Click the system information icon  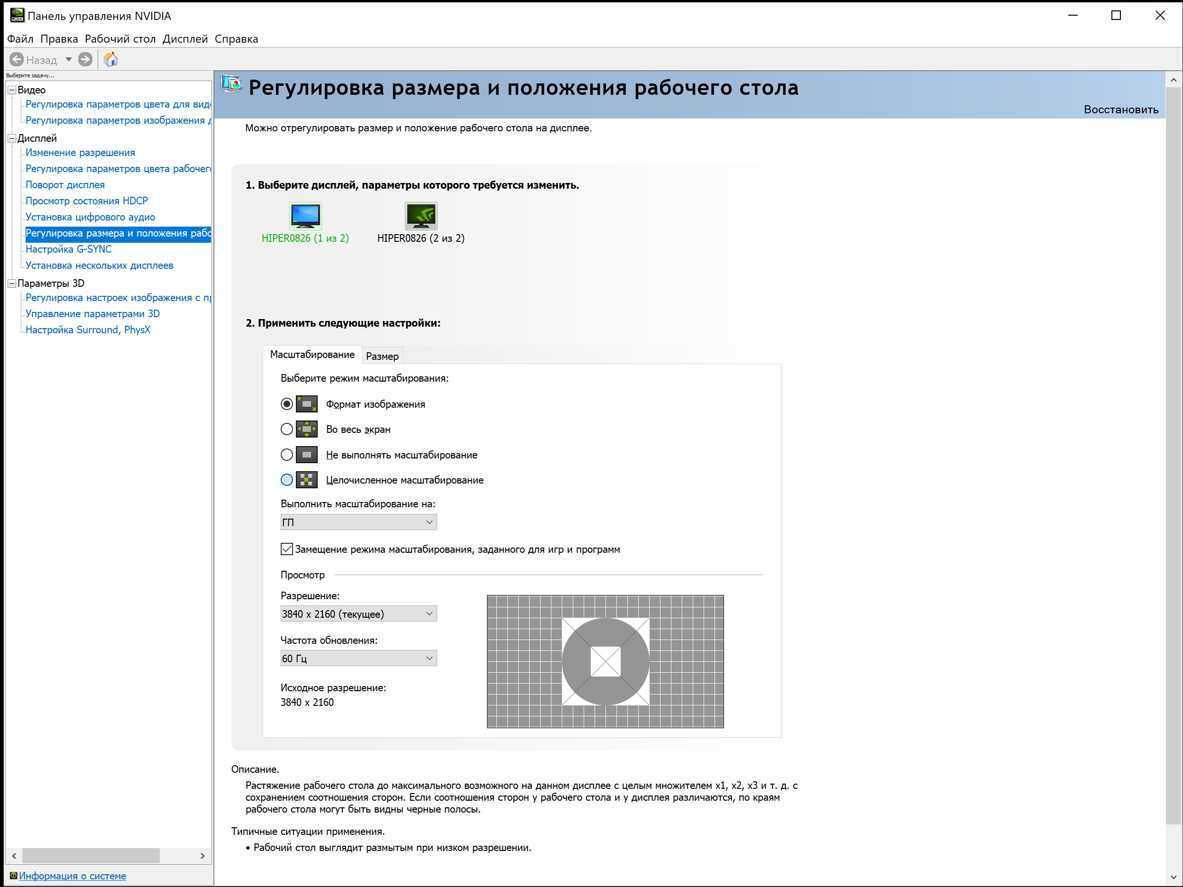[x=13, y=875]
